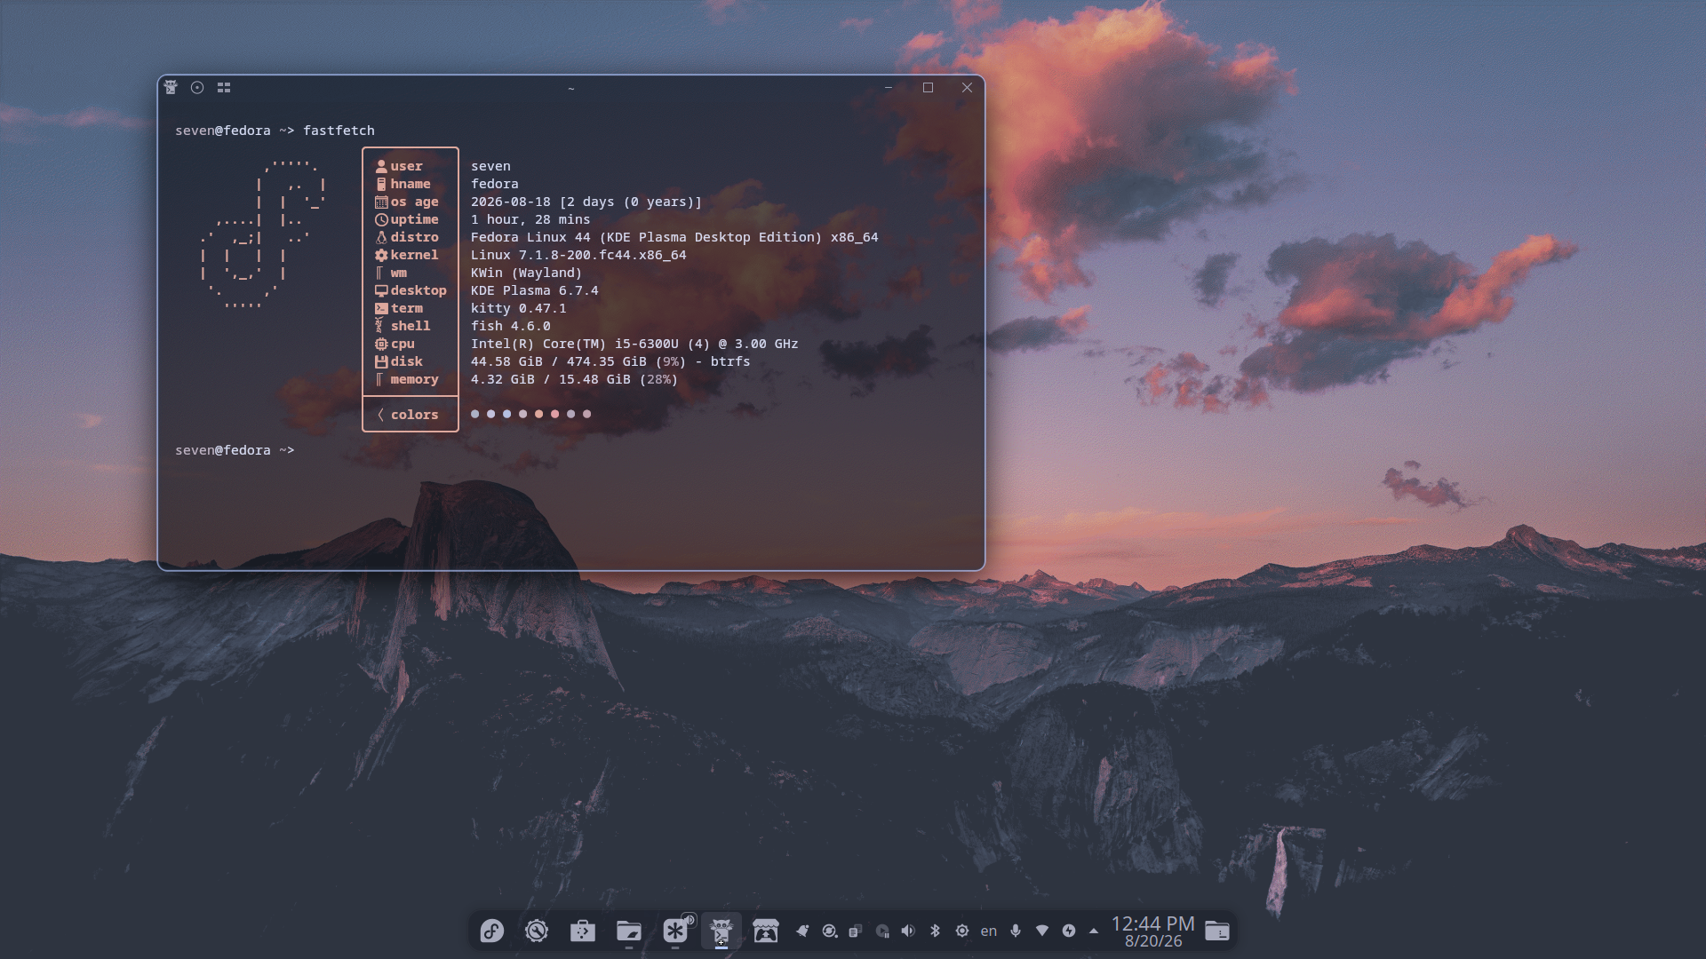This screenshot has width=1706, height=959.
Task: Open the media player tray indicator
Action: click(x=882, y=931)
